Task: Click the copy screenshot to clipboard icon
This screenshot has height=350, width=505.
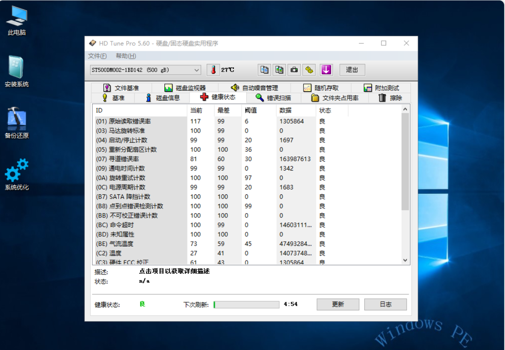Action: click(280, 70)
